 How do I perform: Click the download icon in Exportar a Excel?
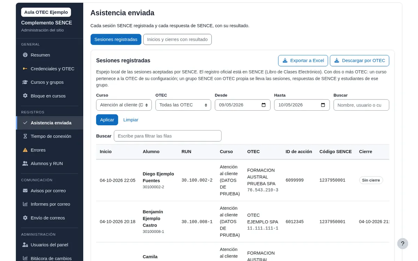point(285,61)
